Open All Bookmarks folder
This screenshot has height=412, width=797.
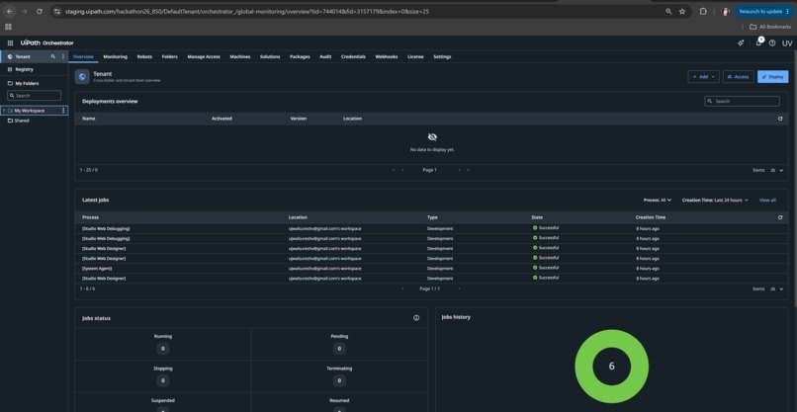(x=770, y=27)
